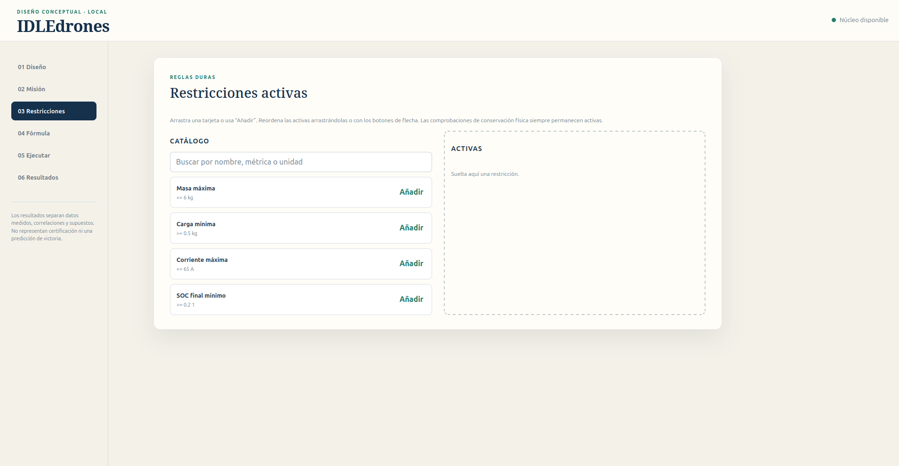Add the Corriente máxima restriction
This screenshot has height=466, width=899.
coord(411,263)
